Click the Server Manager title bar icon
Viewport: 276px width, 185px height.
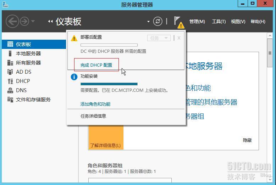pos(5,4)
